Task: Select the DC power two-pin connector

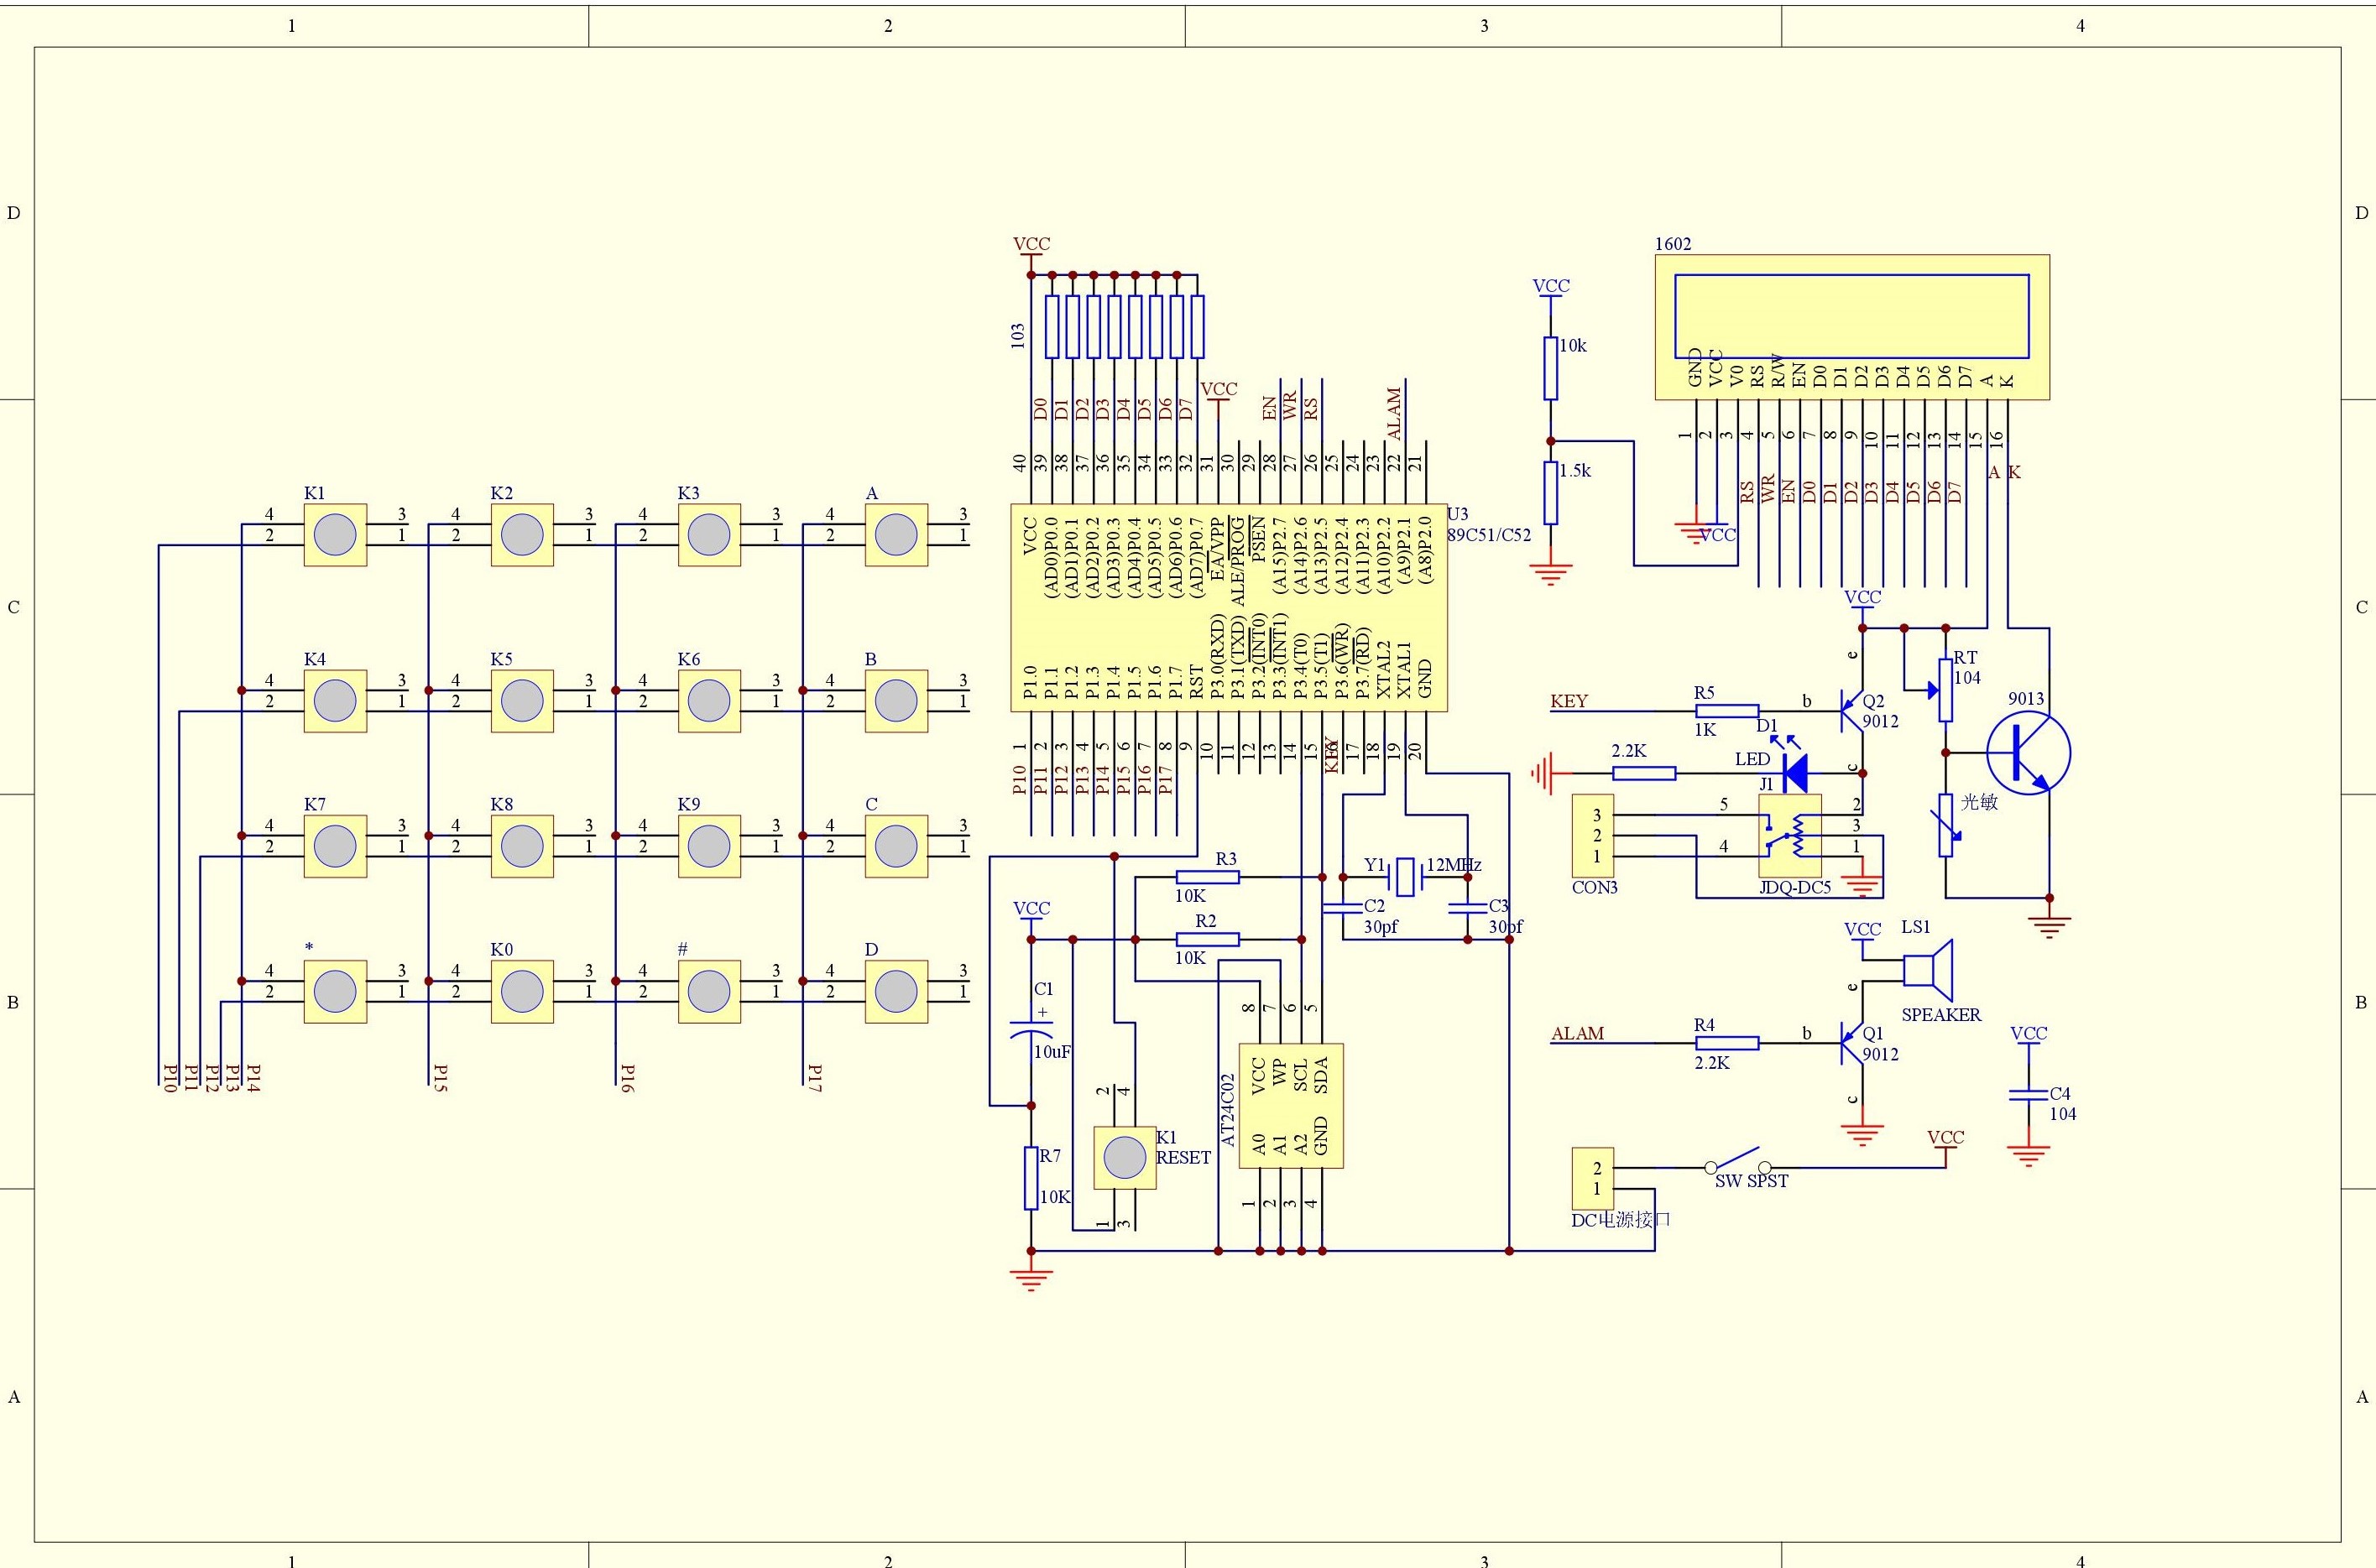Action: [1593, 1179]
